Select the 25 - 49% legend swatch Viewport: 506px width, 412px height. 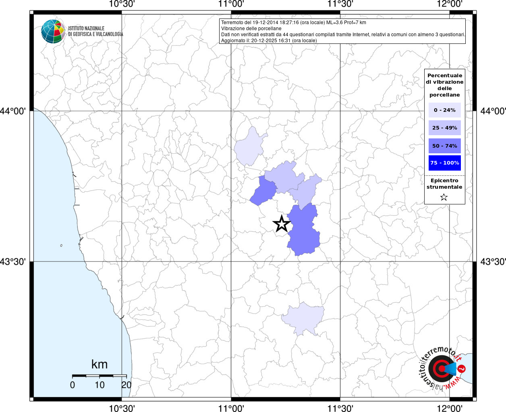(x=445, y=128)
